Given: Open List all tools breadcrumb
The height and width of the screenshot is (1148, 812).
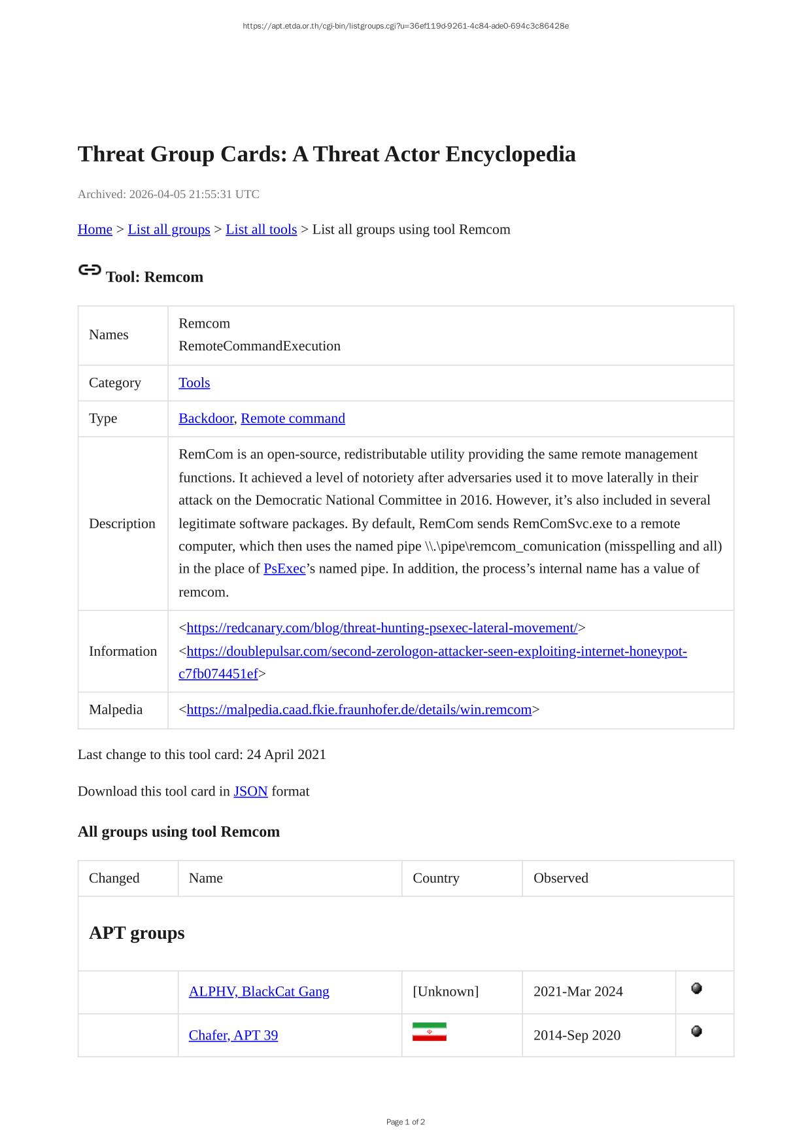Looking at the screenshot, I should click(261, 229).
